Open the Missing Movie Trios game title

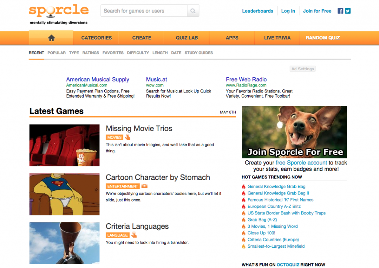[x=139, y=128]
